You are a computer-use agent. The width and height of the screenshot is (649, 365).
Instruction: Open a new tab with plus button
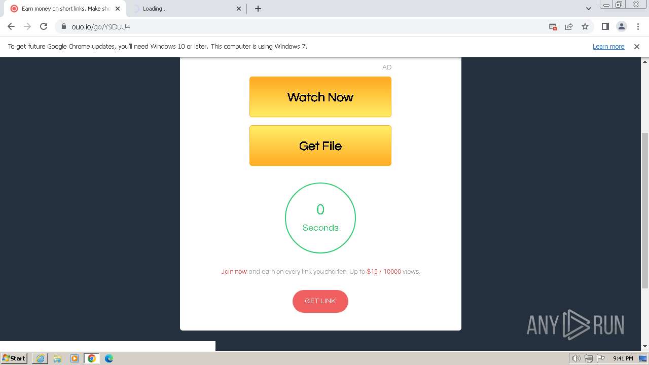[258, 9]
